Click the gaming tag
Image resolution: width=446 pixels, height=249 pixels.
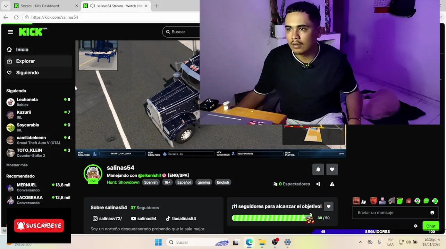click(x=204, y=182)
